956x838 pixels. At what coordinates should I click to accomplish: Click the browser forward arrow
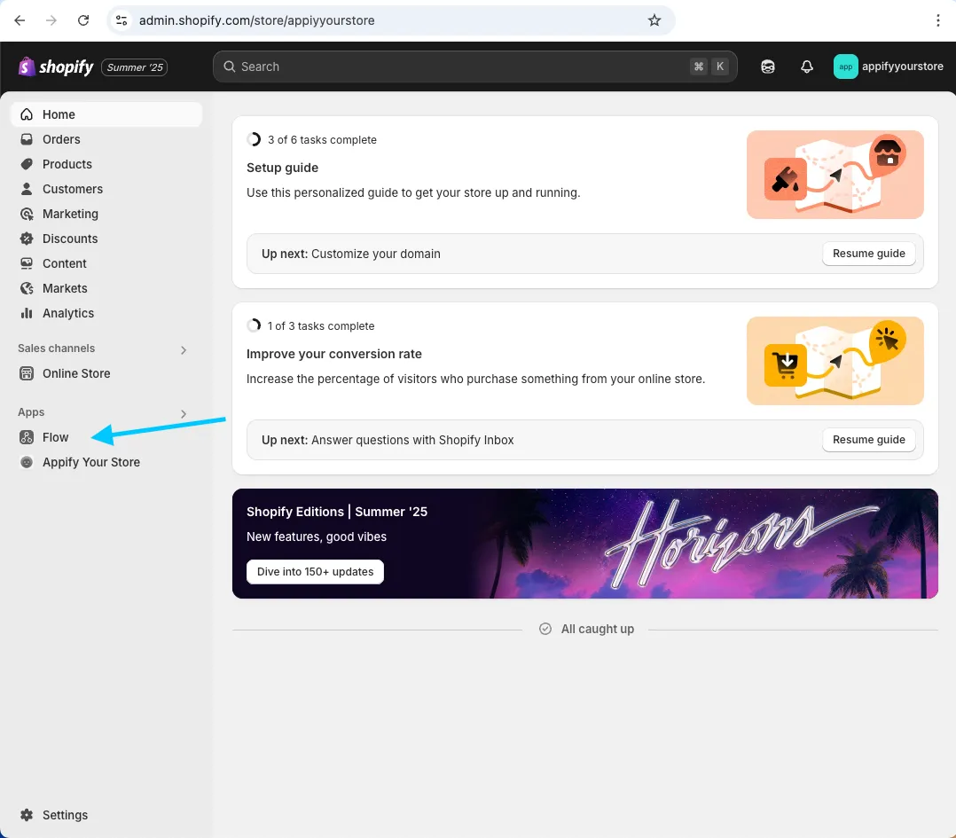(51, 20)
